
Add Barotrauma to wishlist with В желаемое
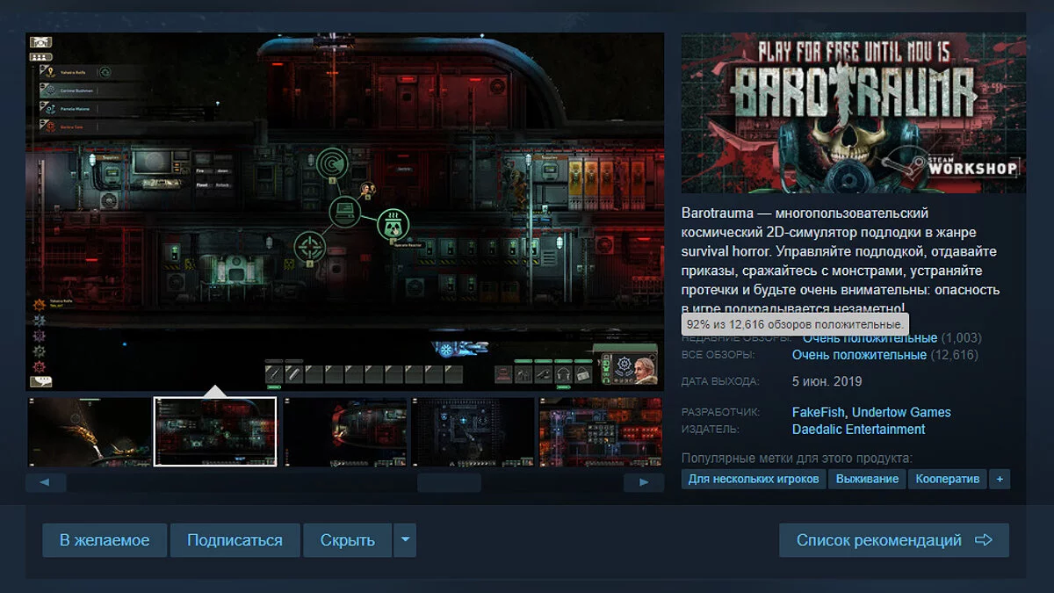(105, 540)
